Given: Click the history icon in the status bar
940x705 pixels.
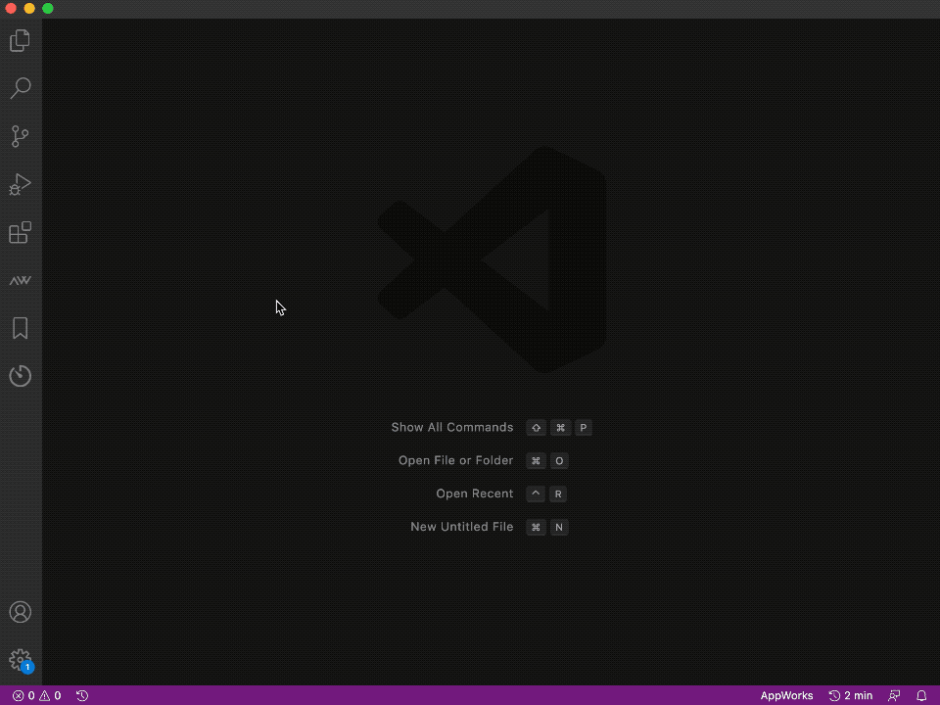Looking at the screenshot, I should pos(81,695).
